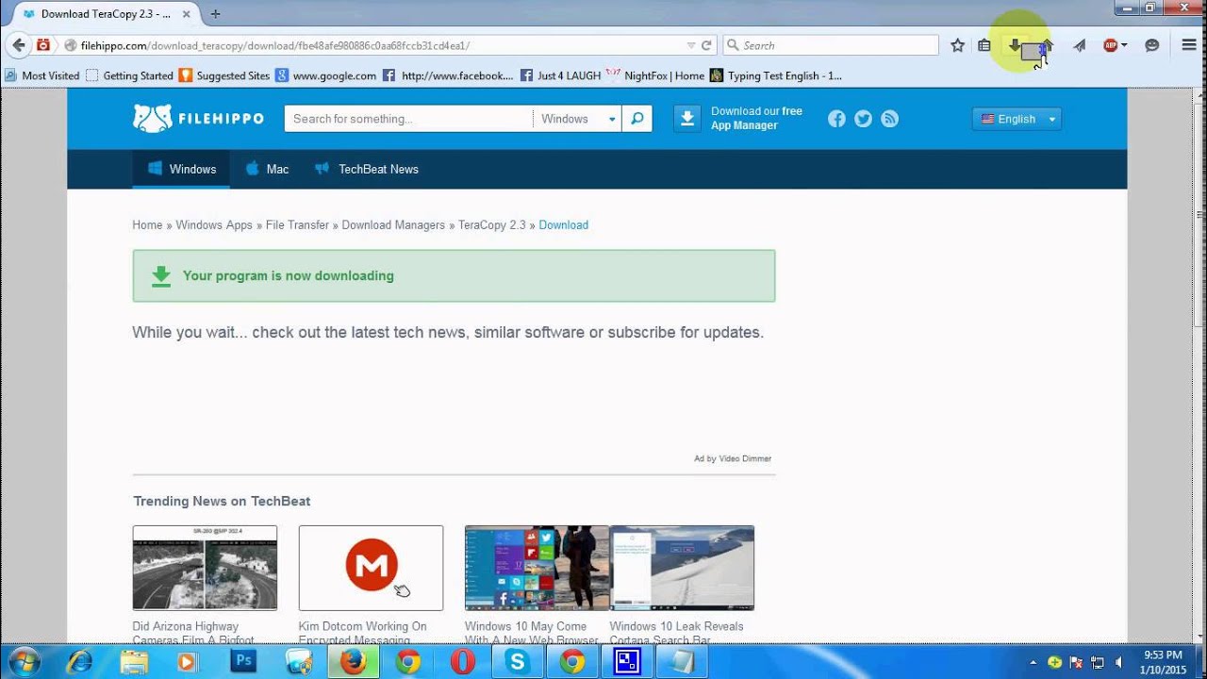This screenshot has height=679, width=1207.
Task: Open Opera from the taskbar
Action: [462, 662]
